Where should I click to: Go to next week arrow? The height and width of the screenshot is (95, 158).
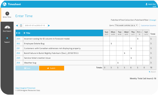coord(49,26)
